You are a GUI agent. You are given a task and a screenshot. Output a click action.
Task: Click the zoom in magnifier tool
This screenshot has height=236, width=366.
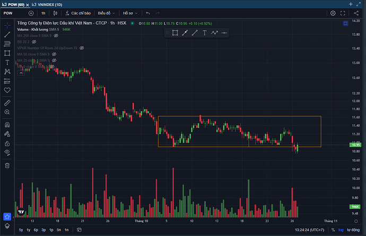click(7, 112)
